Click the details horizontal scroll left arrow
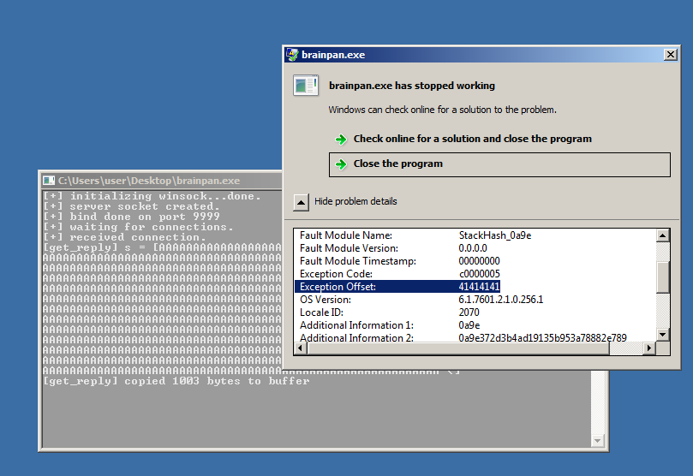Viewport: 693px width, 476px height. [x=301, y=348]
